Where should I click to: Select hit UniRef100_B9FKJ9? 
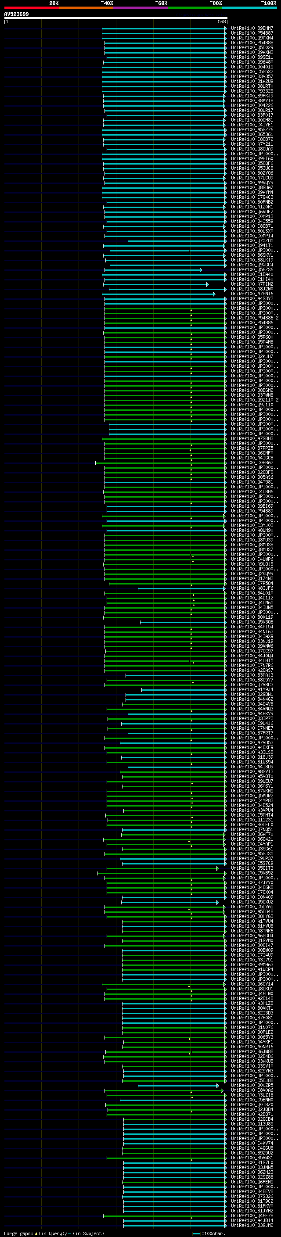tap(252, 96)
